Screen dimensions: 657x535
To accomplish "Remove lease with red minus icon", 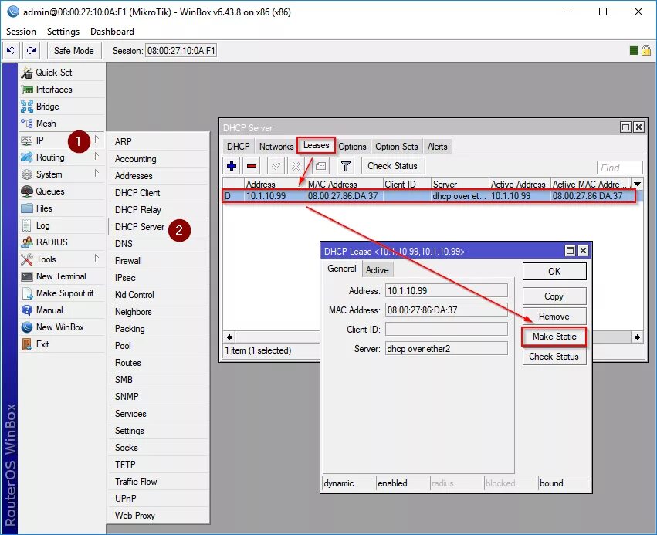I will pos(252,166).
